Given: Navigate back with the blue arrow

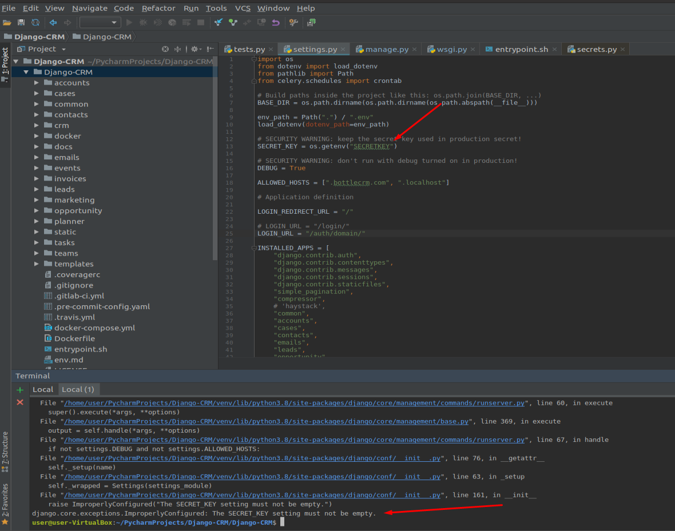Looking at the screenshot, I should tap(53, 22).
